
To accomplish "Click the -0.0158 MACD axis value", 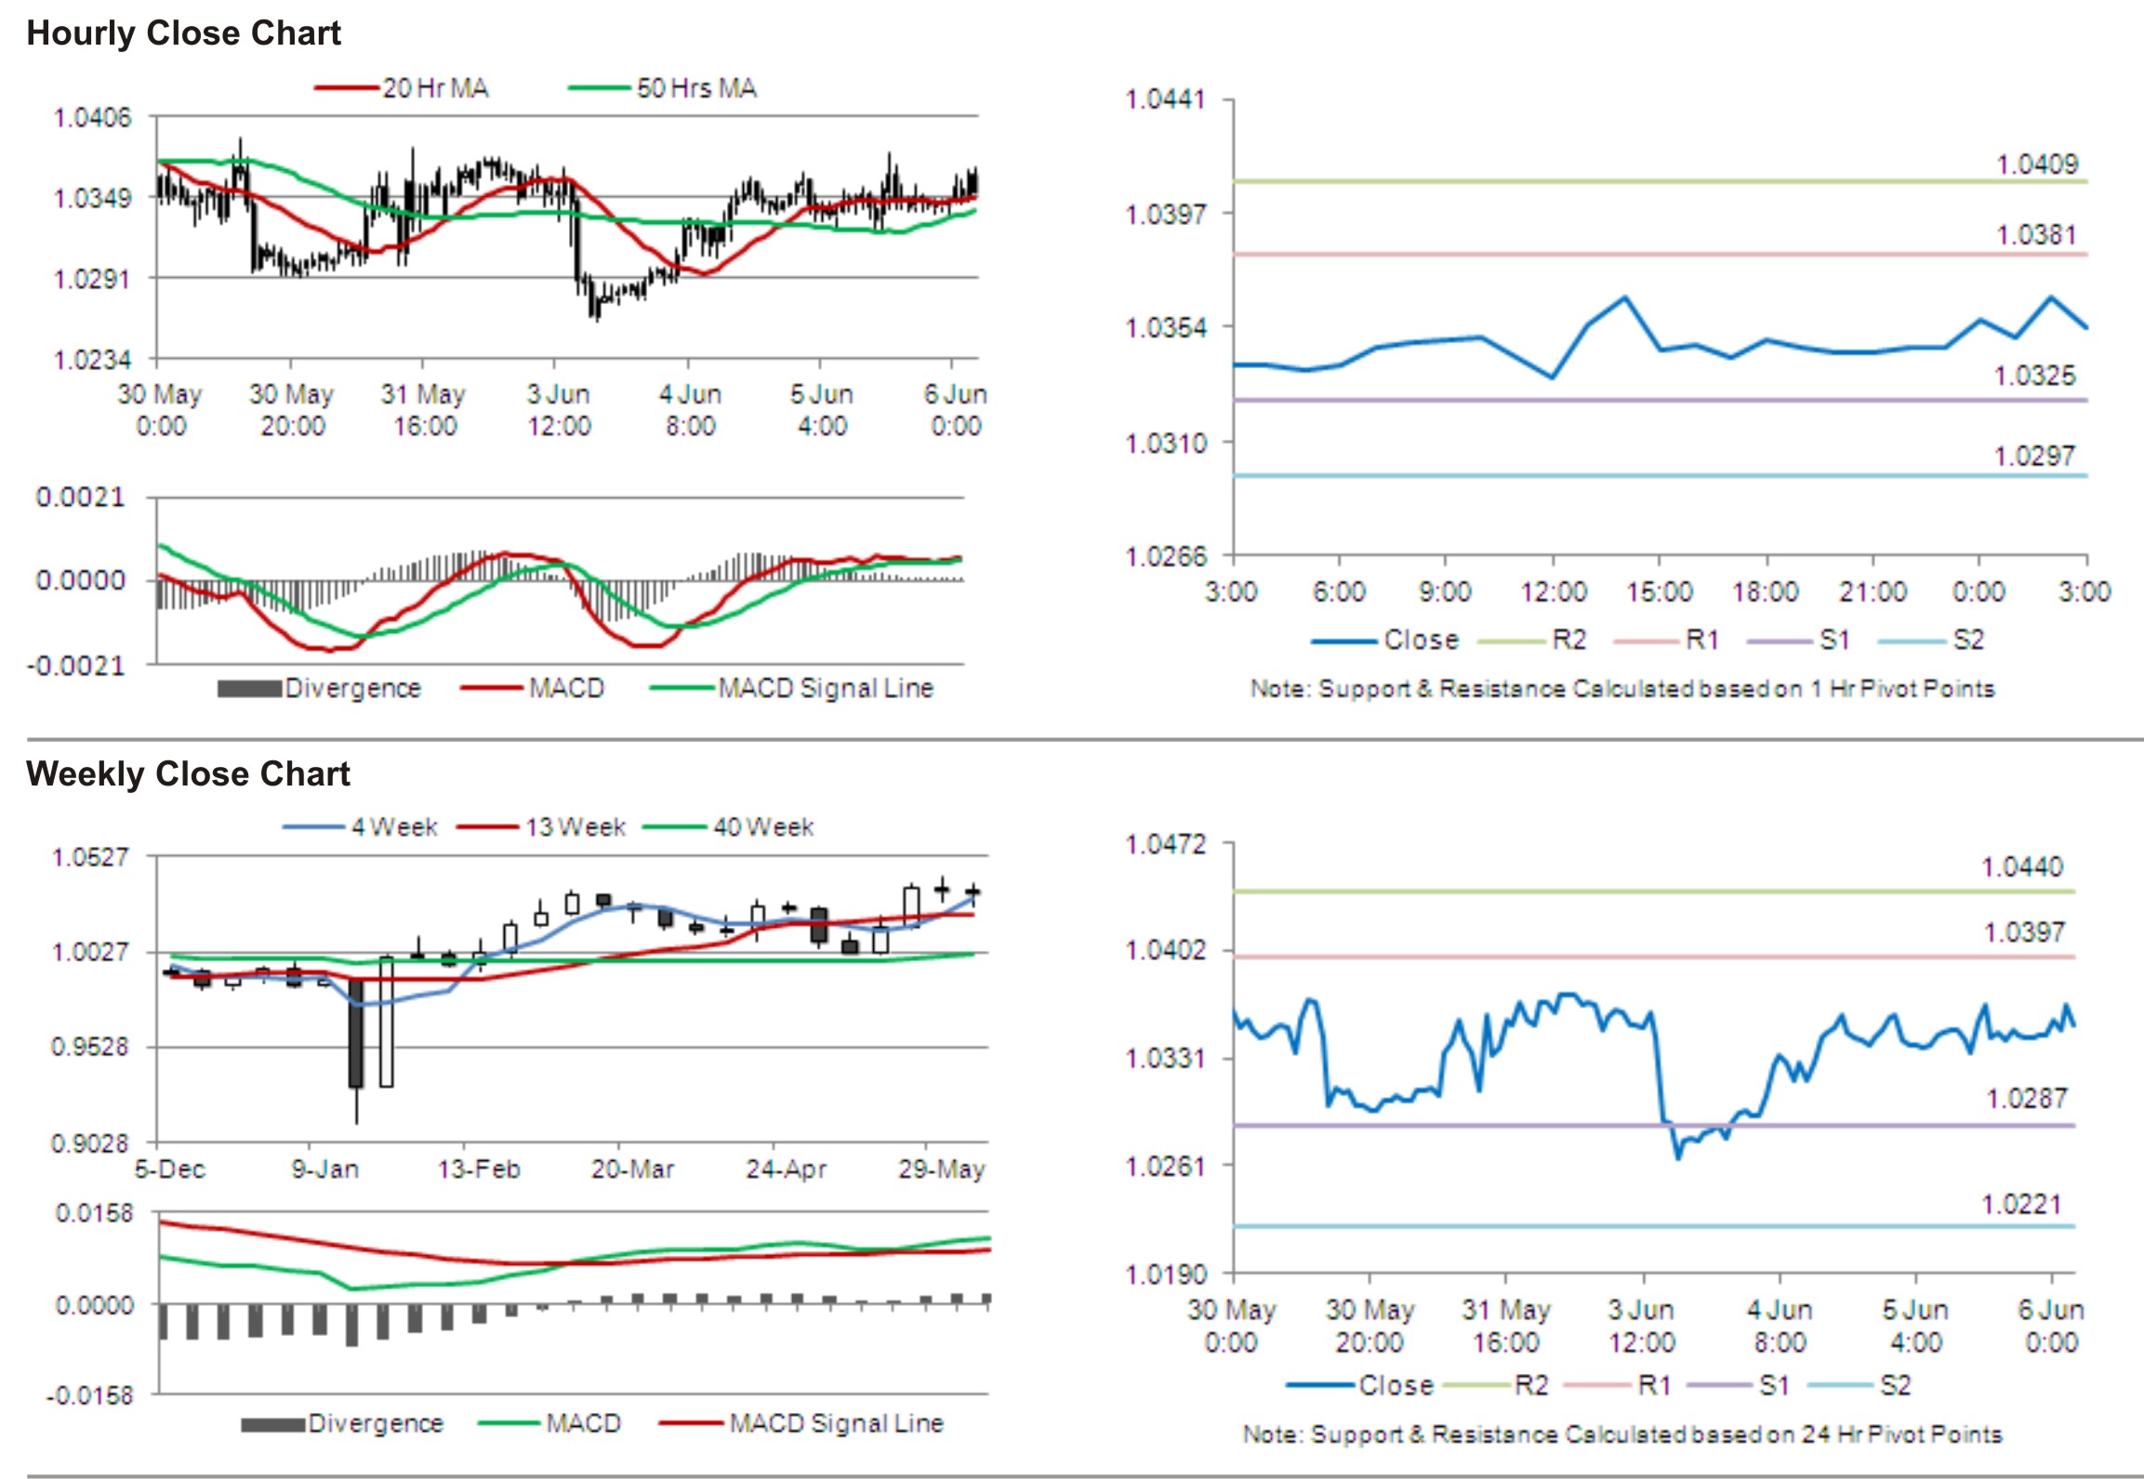I will (x=90, y=1396).
